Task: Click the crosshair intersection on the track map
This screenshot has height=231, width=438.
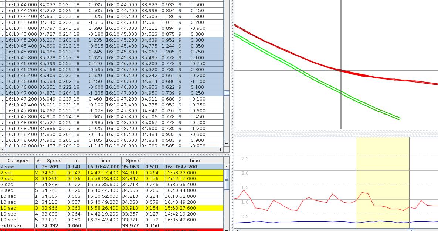Action: pos(341,70)
